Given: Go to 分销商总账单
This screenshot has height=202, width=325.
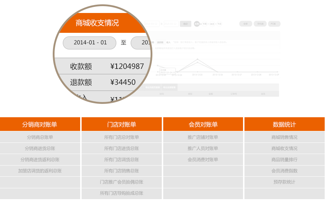Looking at the screenshot, I should 40,137.
